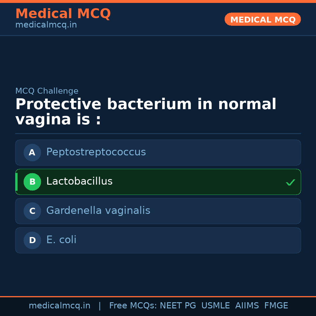Click the green B circle icon
The height and width of the screenshot is (316, 316).
coord(32,182)
